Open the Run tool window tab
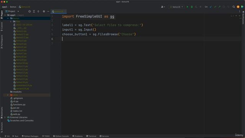The image size is (245, 138). coord(15,136)
